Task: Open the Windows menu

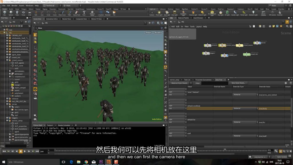Action: click(x=29, y=6)
